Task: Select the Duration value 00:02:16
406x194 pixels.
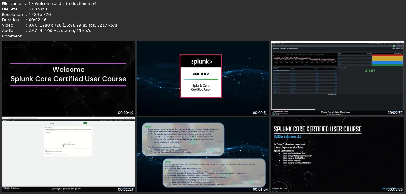Action: click(x=37, y=20)
